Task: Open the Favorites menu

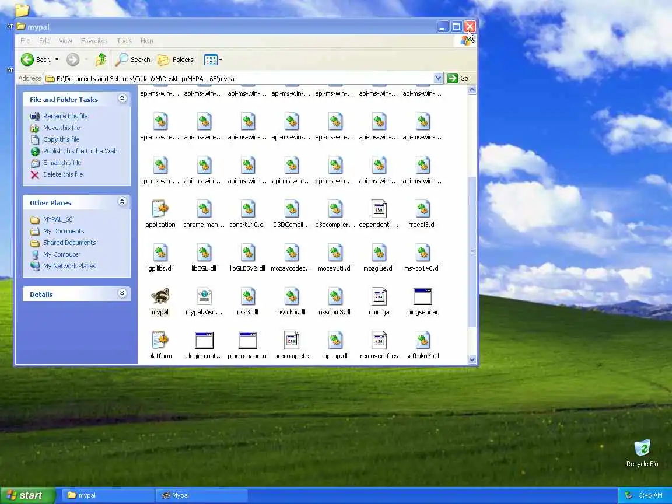Action: coord(94,41)
